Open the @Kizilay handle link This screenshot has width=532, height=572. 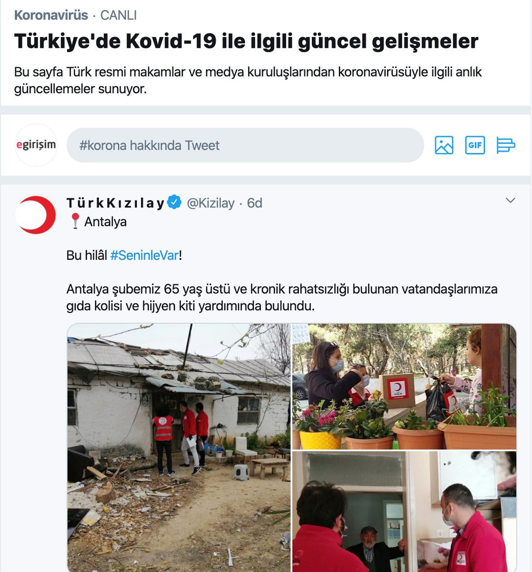pyautogui.click(x=211, y=203)
